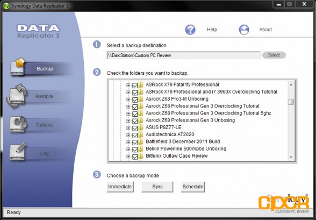
Task: Expand Belkin Powerline 500mpbs Unboxing node
Action: [x=128, y=149]
